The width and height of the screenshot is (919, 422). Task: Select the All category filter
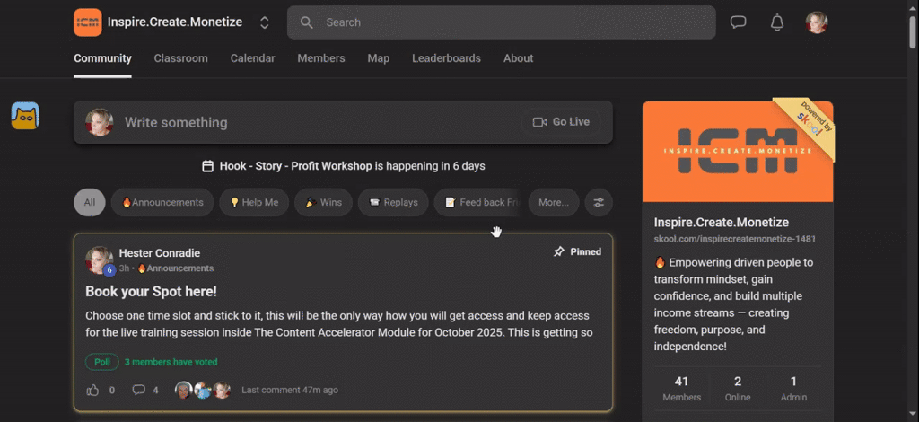(89, 202)
